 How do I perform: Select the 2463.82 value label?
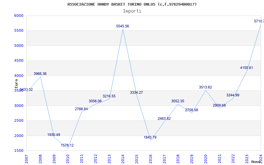[x=164, y=119]
